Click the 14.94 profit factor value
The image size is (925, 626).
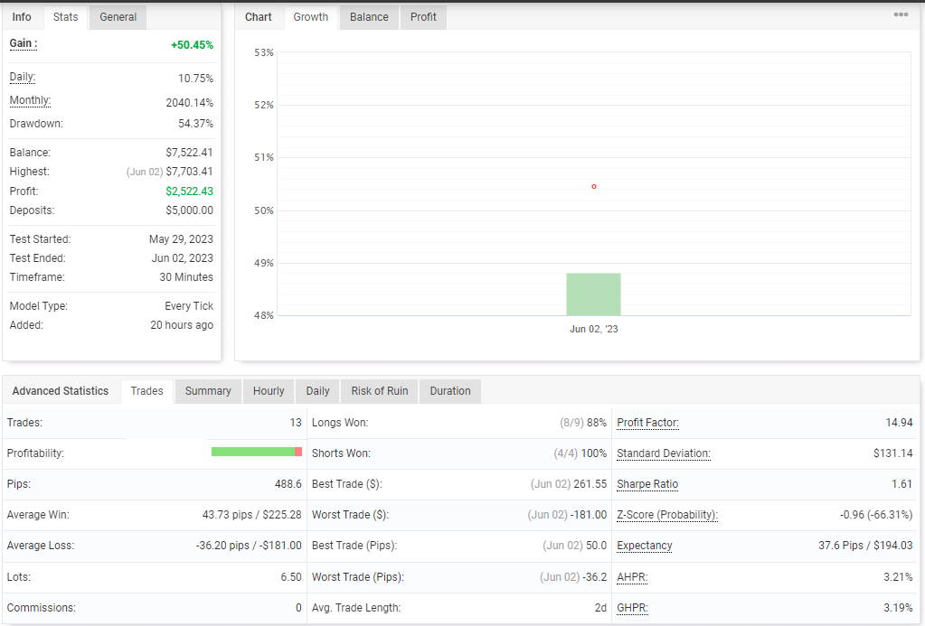point(899,423)
